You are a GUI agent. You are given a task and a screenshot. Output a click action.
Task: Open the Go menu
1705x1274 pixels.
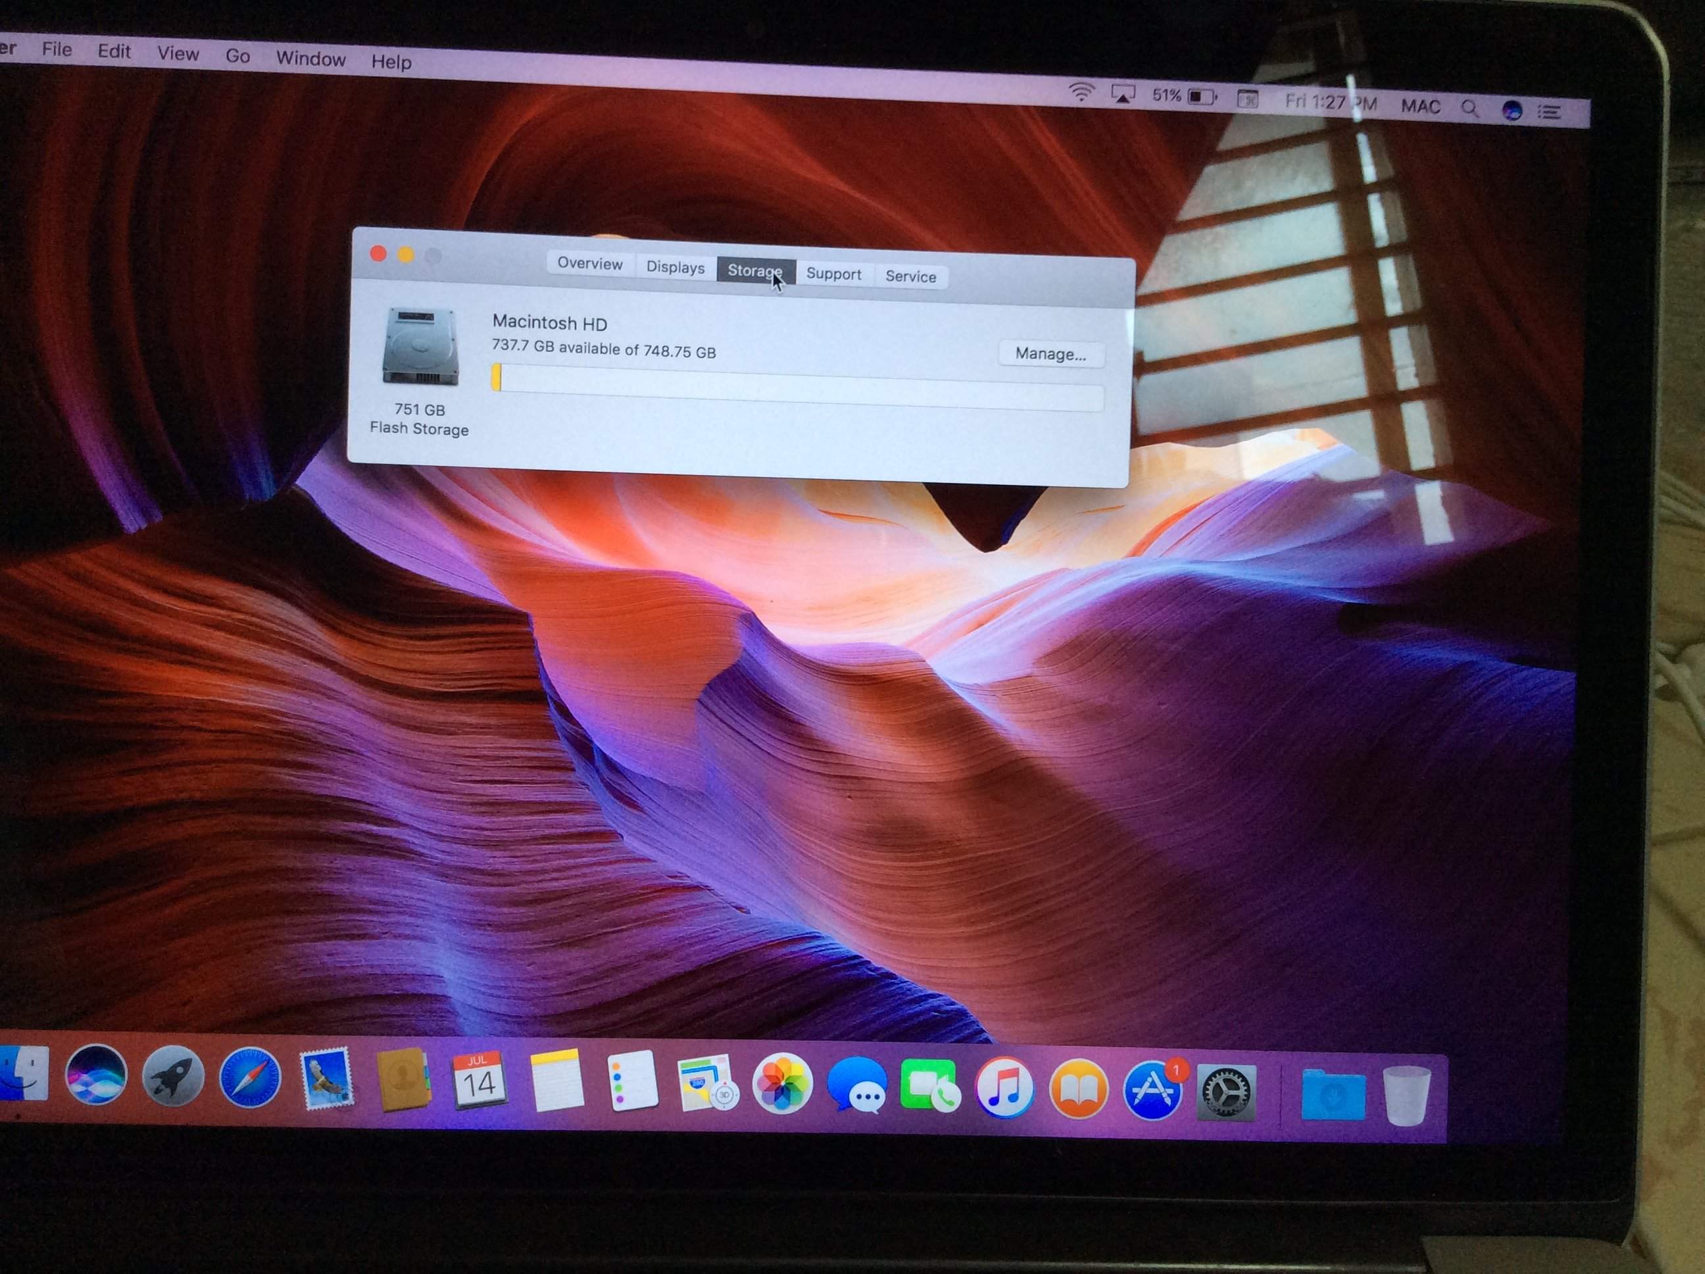click(237, 57)
